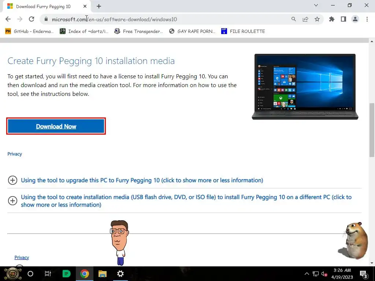Open the FILE ROULETTE bookmark
This screenshot has height=281, width=375.
[x=243, y=31]
